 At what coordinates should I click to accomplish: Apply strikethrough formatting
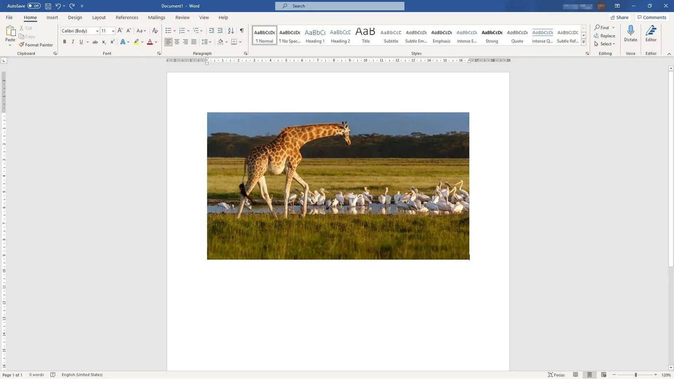pos(95,42)
